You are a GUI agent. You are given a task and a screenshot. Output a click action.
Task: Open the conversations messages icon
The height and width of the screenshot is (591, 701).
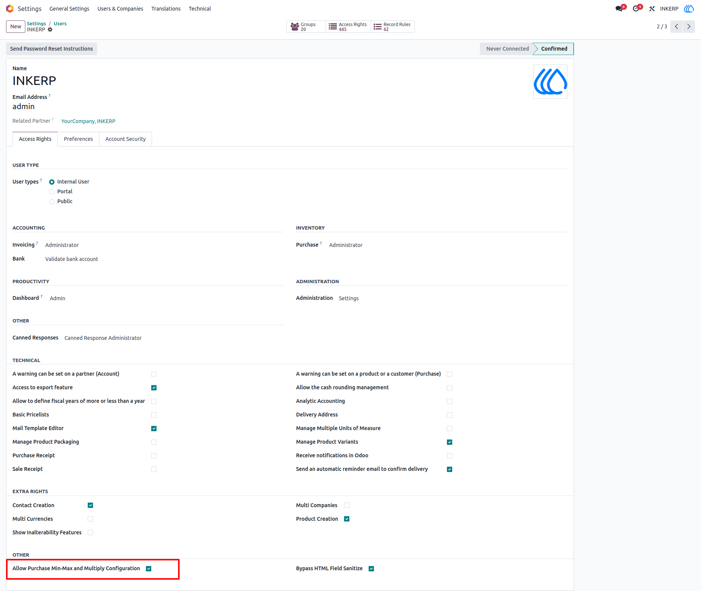[x=619, y=8]
